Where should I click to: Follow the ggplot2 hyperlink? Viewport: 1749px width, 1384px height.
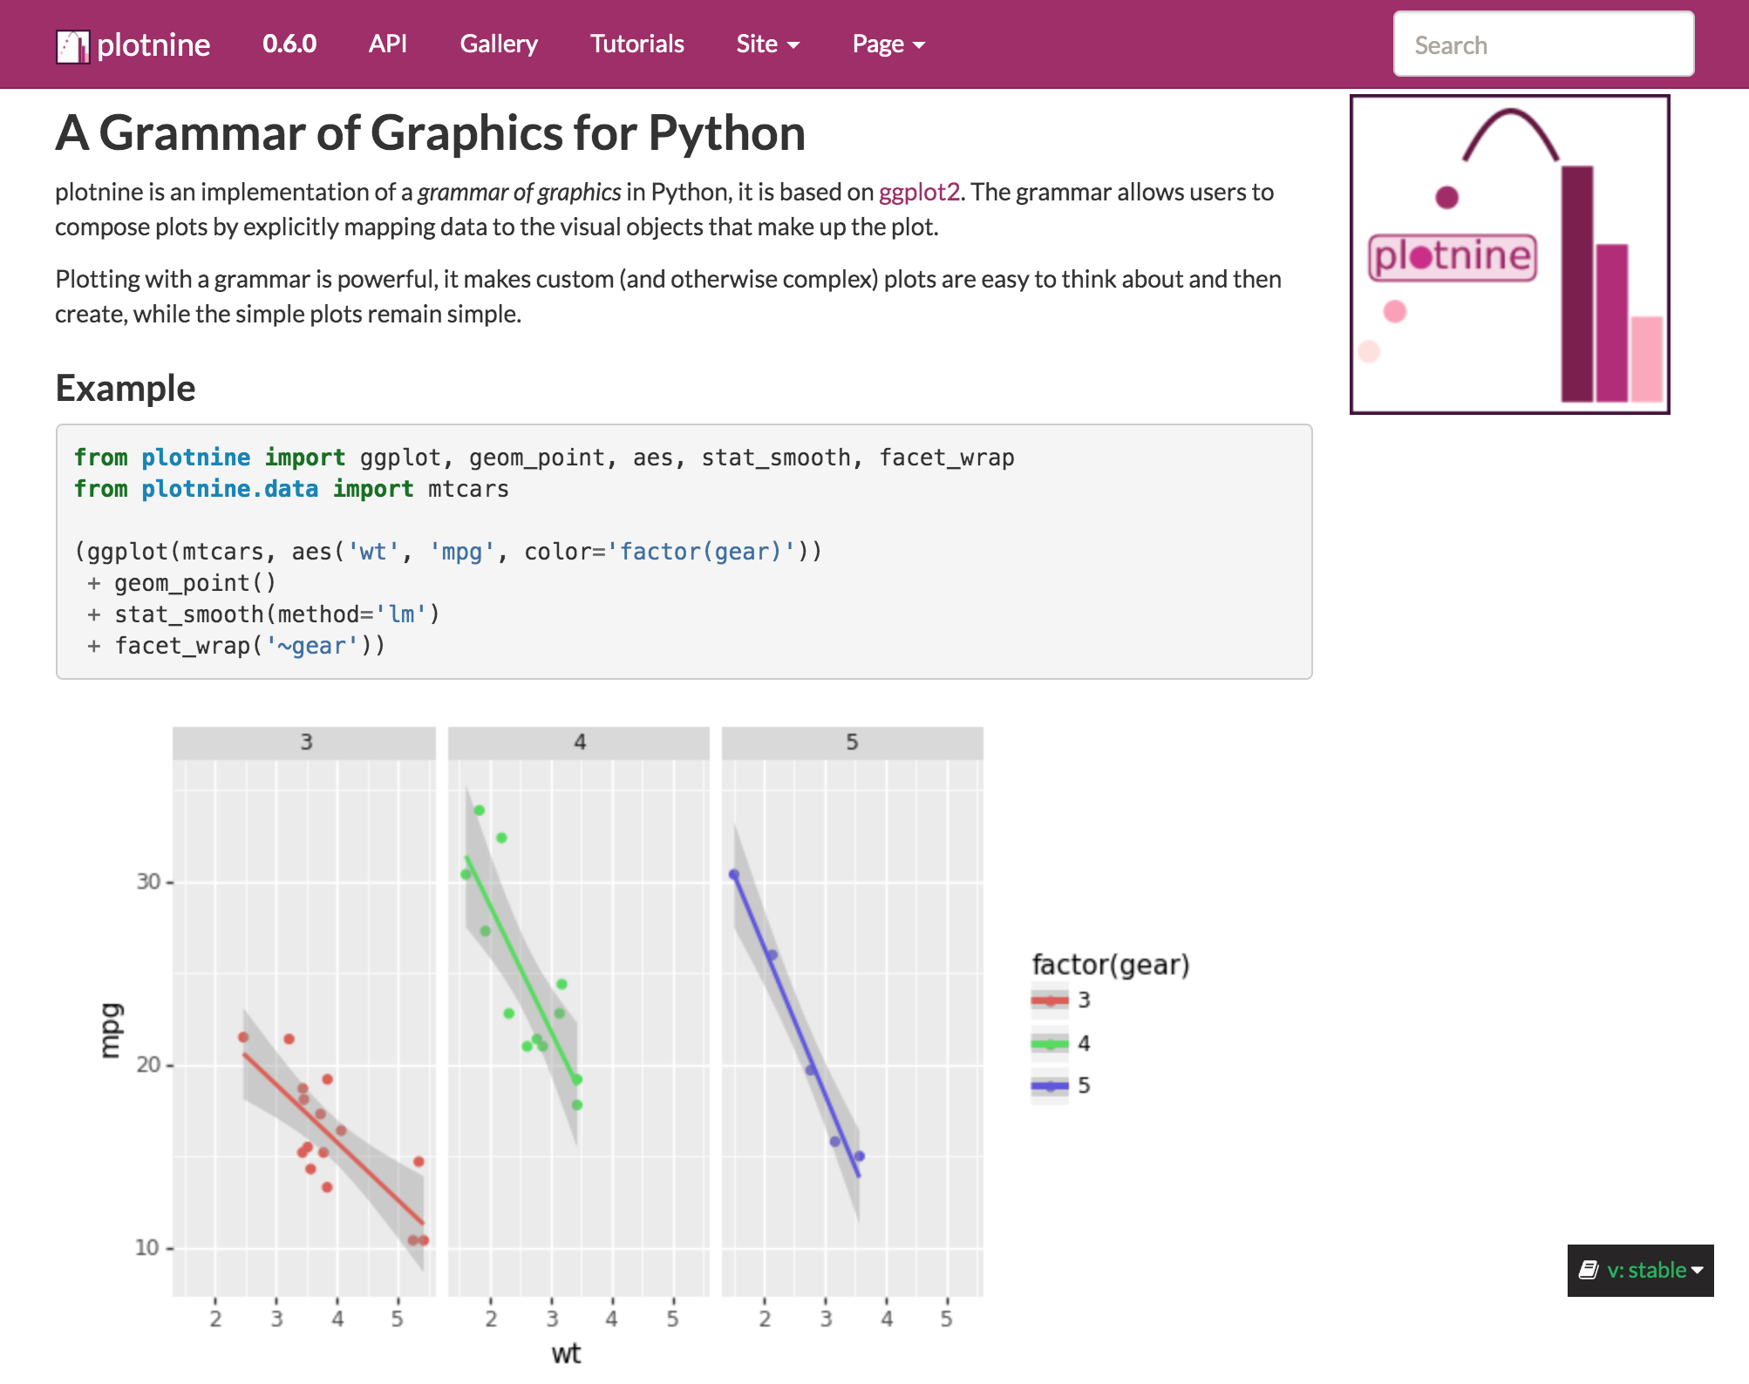[918, 192]
